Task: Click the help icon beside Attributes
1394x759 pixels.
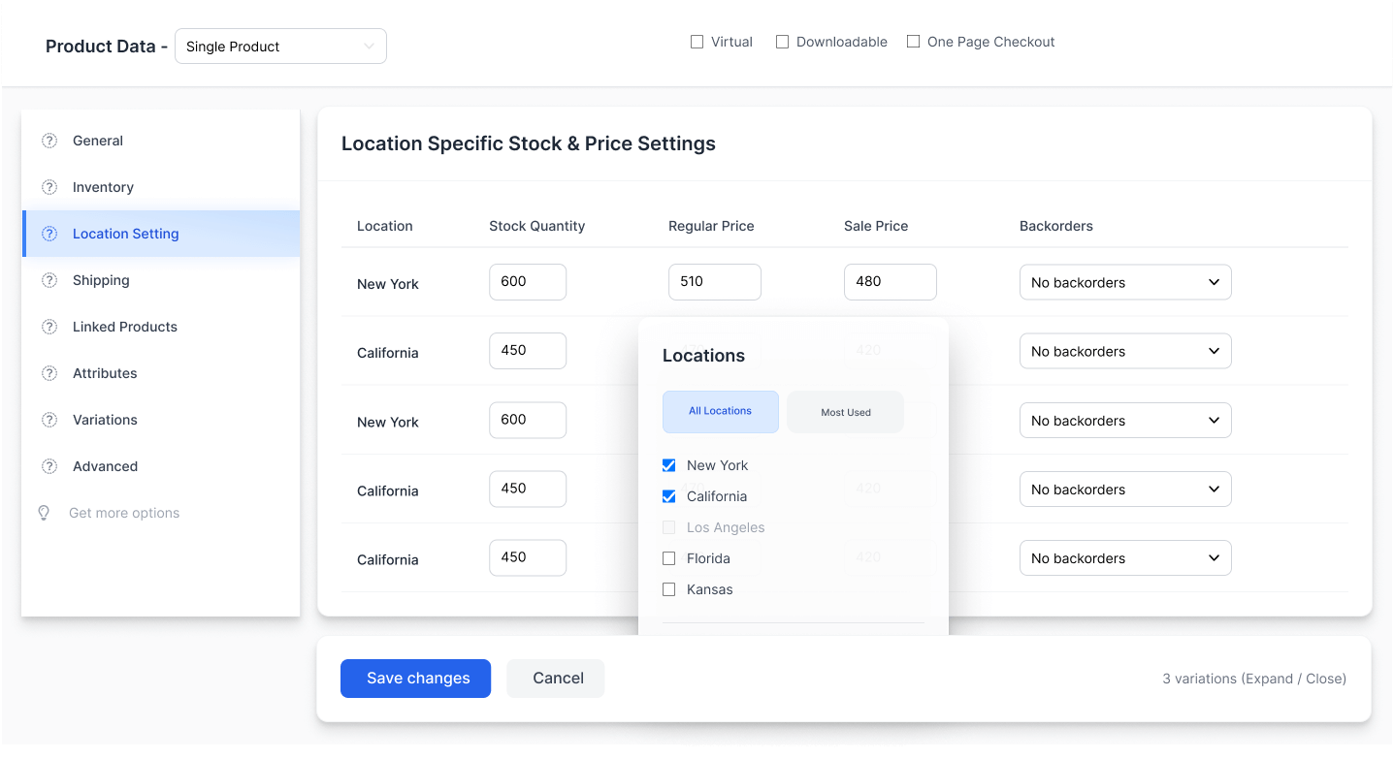Action: (49, 373)
